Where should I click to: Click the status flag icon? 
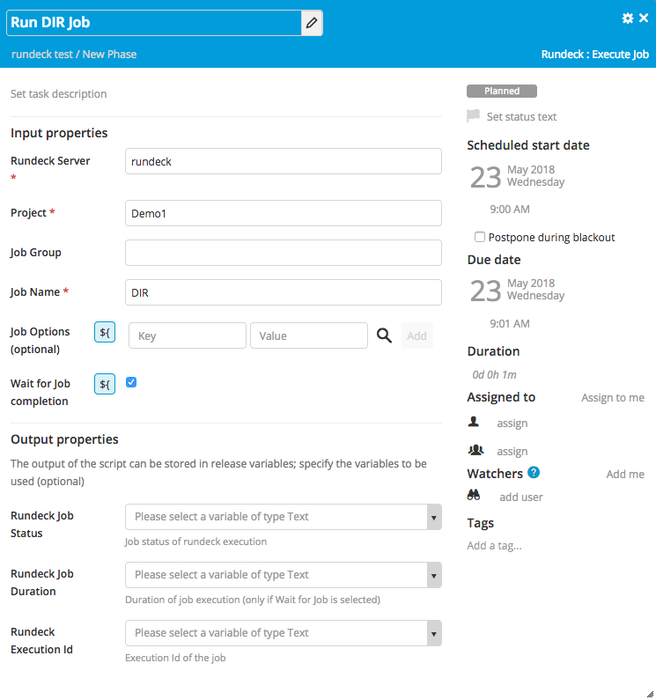tap(473, 116)
